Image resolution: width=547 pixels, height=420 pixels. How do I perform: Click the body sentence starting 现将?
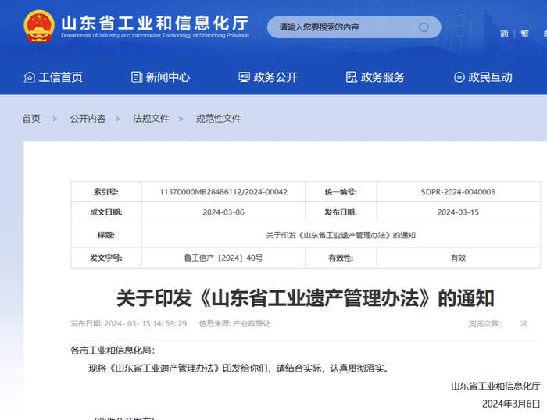[x=239, y=368]
